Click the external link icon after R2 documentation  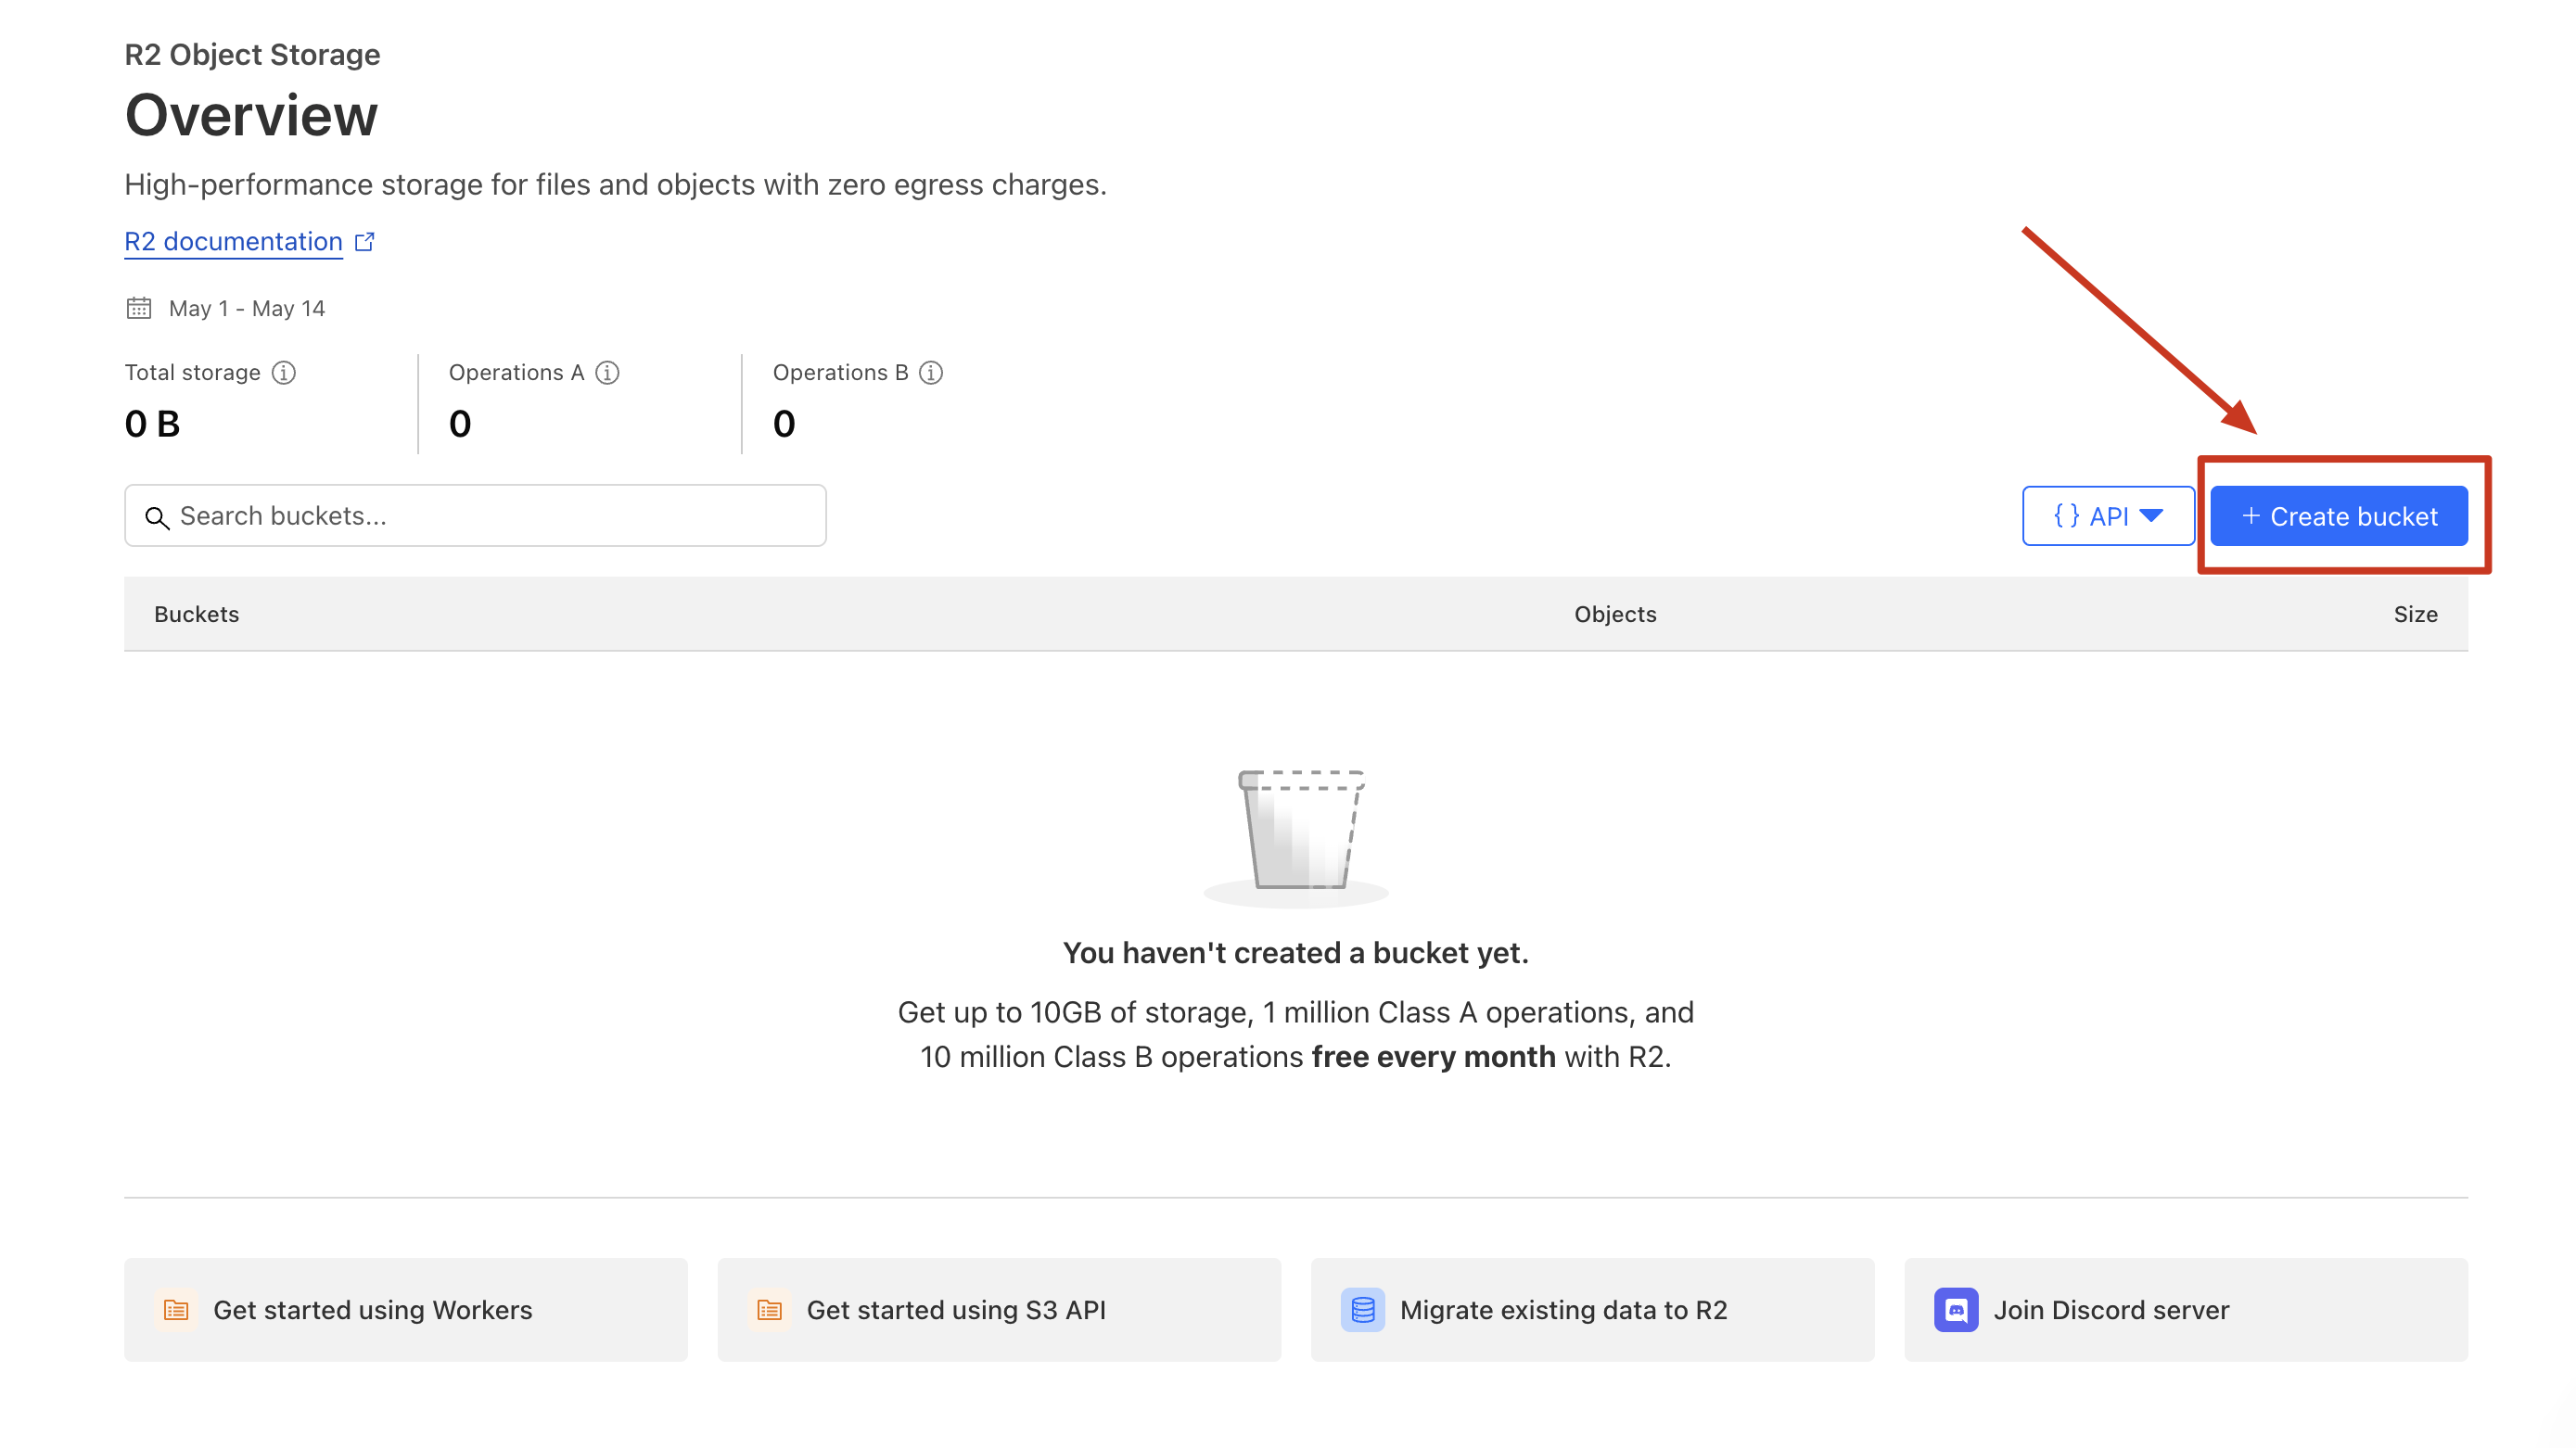pos(365,242)
